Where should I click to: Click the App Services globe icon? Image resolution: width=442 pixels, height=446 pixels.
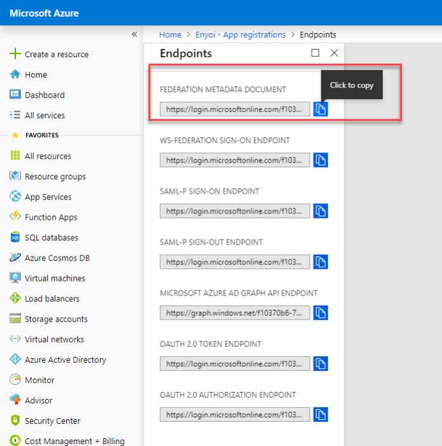point(15,196)
